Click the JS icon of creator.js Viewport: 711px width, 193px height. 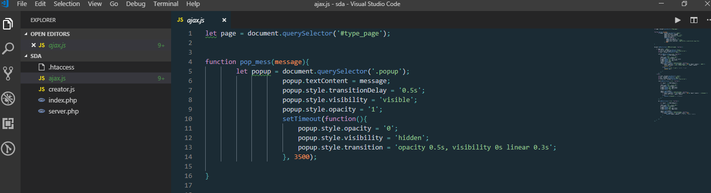pyautogui.click(x=42, y=89)
